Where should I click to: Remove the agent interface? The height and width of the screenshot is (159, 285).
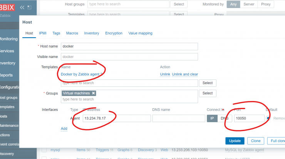[x=279, y=118]
